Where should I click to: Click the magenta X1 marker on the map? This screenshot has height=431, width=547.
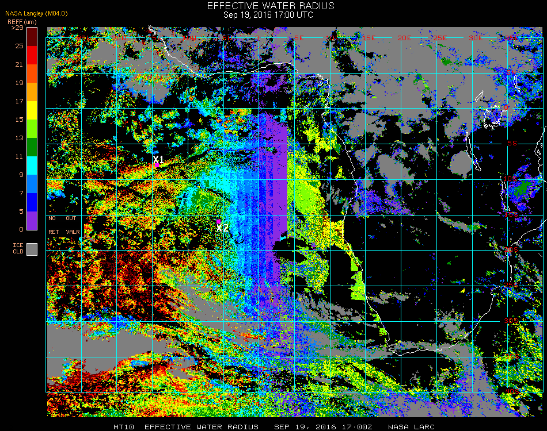pyautogui.click(x=157, y=166)
